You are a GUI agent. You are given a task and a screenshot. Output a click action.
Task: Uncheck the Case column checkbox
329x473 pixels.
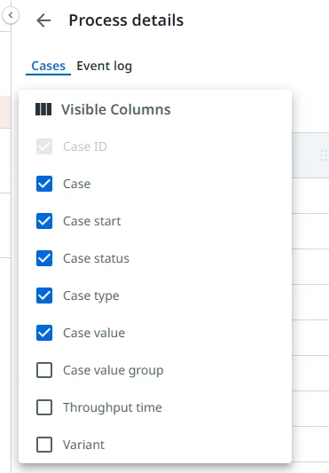(44, 184)
